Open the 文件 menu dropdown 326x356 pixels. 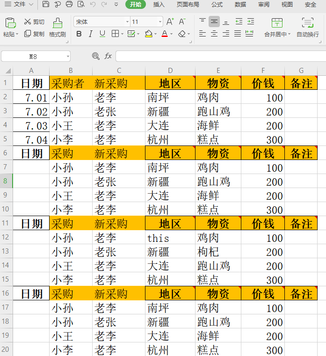(19, 4)
